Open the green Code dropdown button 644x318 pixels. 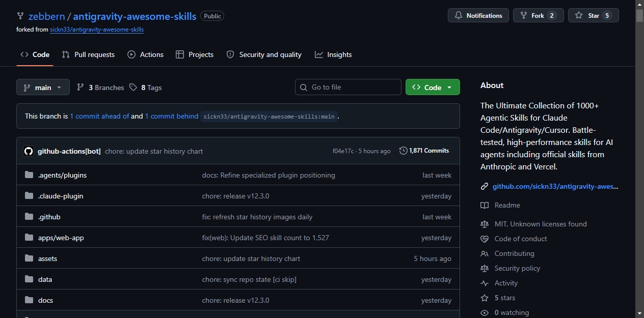pyautogui.click(x=433, y=87)
